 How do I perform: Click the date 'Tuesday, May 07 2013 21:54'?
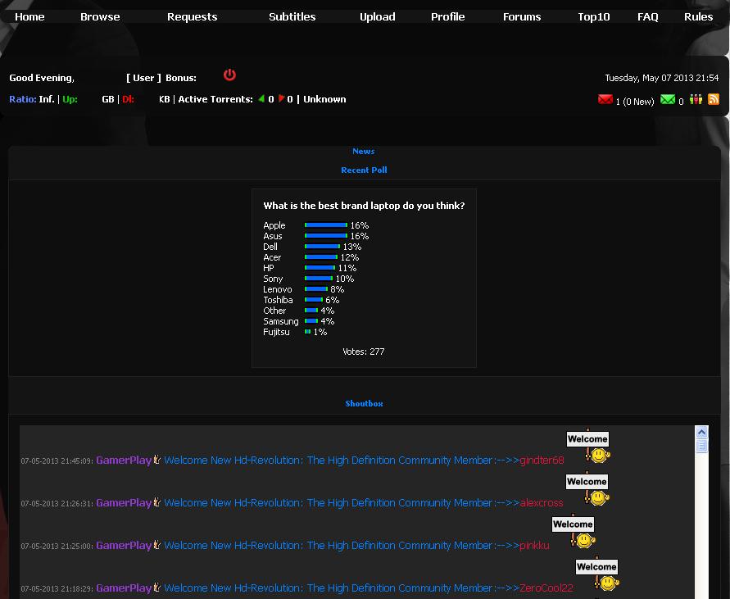[x=661, y=78]
